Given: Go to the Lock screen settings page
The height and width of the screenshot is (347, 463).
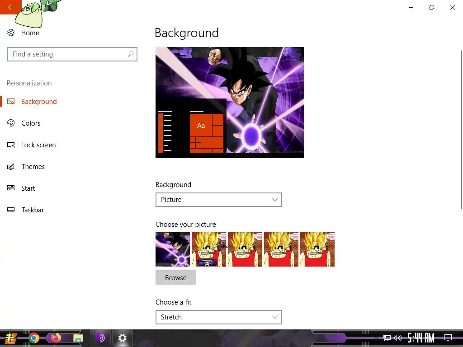Looking at the screenshot, I should point(38,145).
